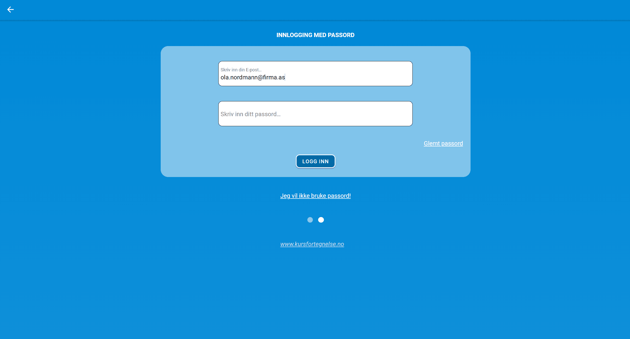Click the LOGG INN button

point(315,161)
